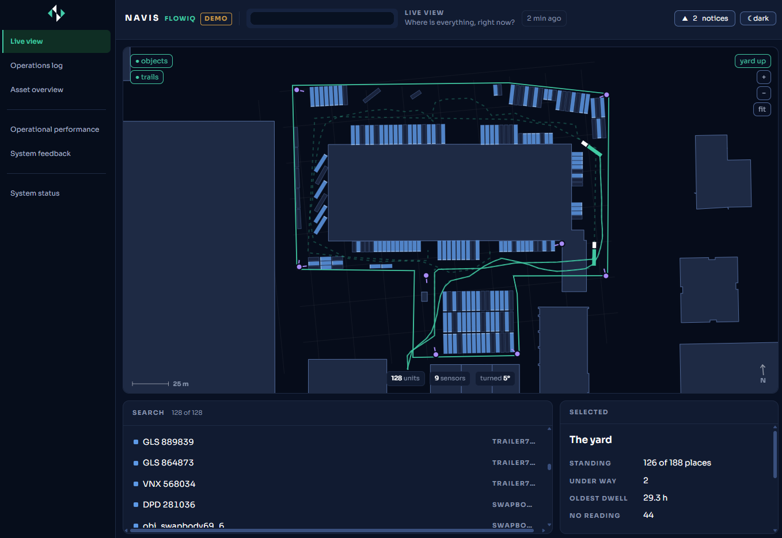The height and width of the screenshot is (538, 782).
Task: Open Asset overview in the sidebar
Action: pos(56,90)
